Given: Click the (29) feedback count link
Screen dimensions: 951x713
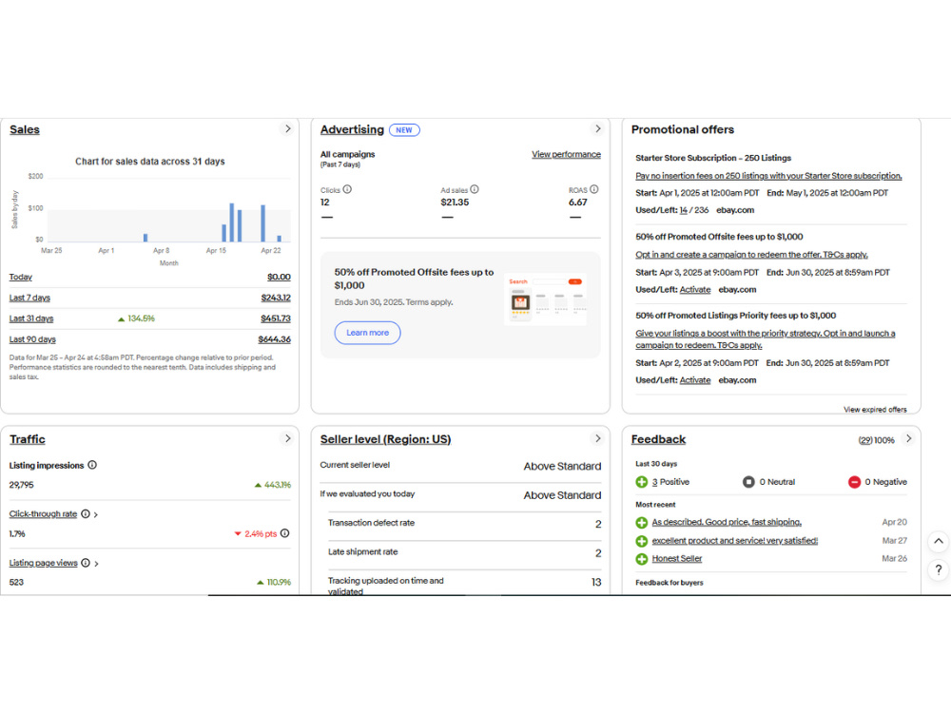Looking at the screenshot, I should tap(865, 440).
